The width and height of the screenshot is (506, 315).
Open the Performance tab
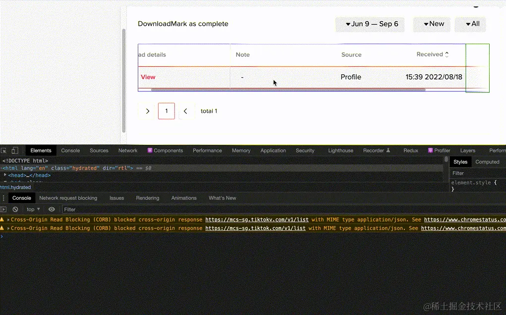click(x=207, y=150)
